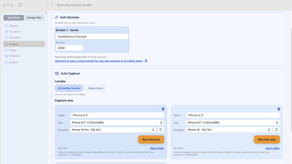This screenshot has height=164, width=292.
Task: Edit Name field in iPhone 16 Pro set
Action: click(x=117, y=115)
